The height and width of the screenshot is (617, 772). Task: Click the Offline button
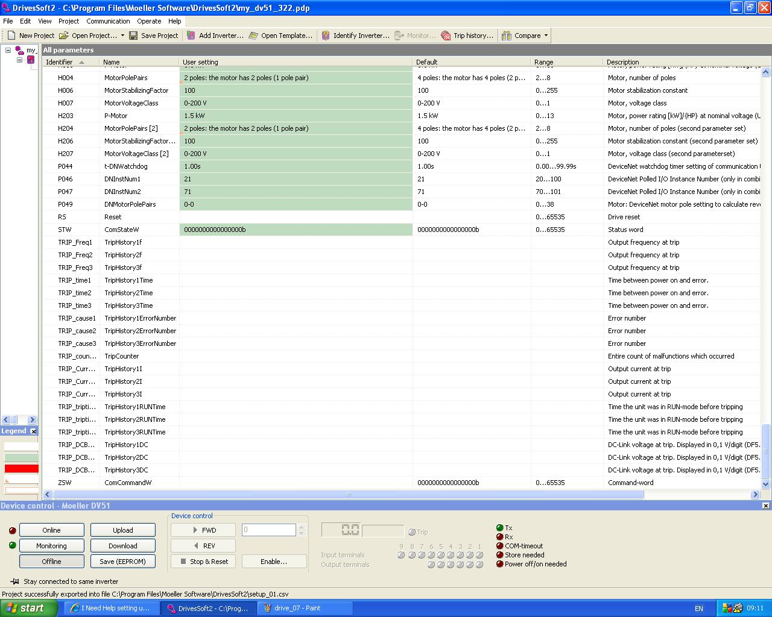coord(51,562)
